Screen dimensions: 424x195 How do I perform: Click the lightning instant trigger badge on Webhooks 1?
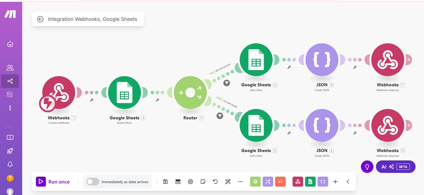click(47, 103)
